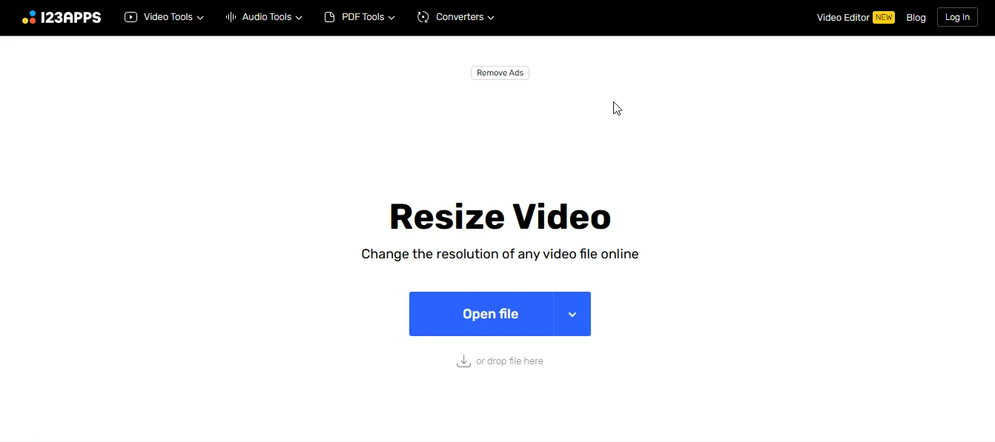Click the 123APPS logo
The height and width of the screenshot is (442, 995).
62,17
